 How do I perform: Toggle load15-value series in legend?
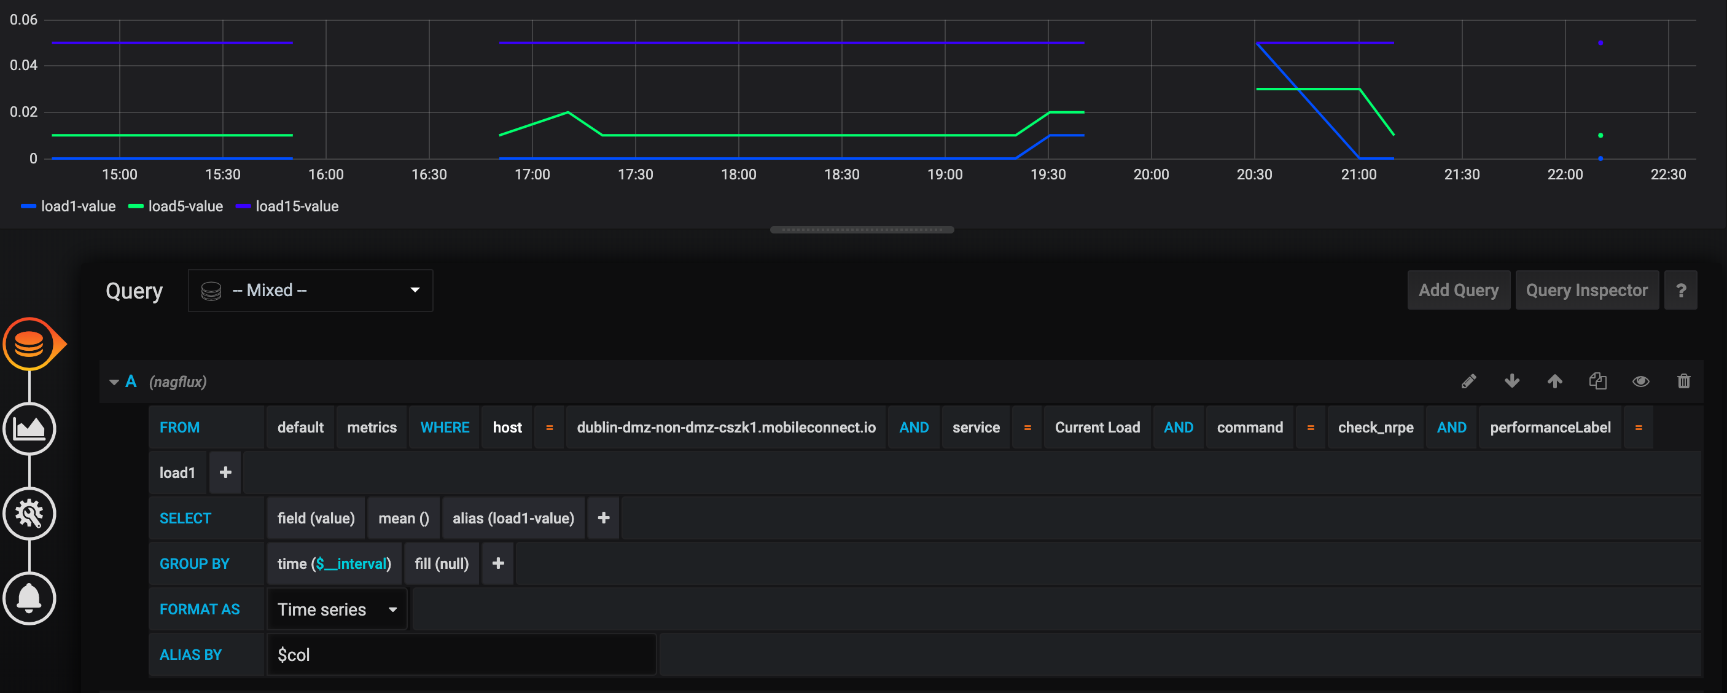click(296, 206)
